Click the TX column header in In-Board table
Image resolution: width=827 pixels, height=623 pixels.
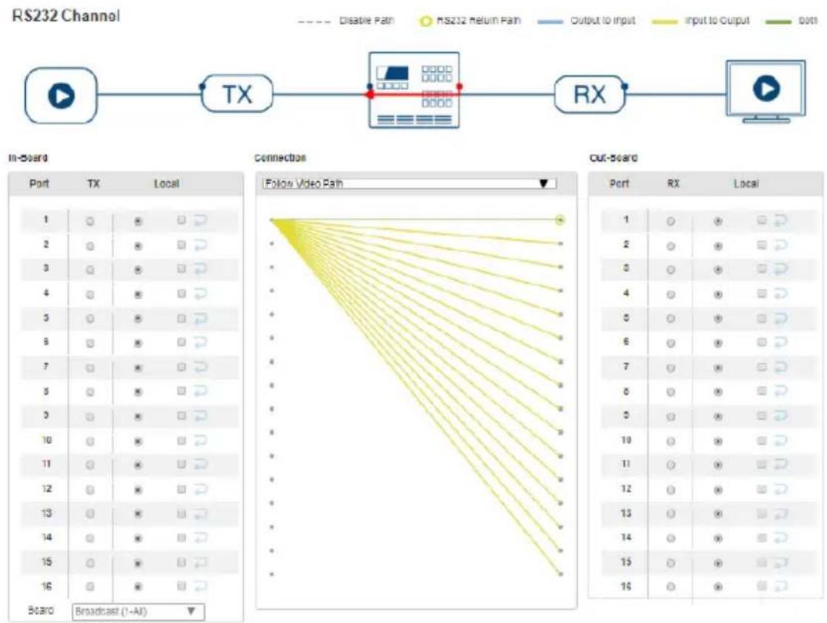click(93, 183)
